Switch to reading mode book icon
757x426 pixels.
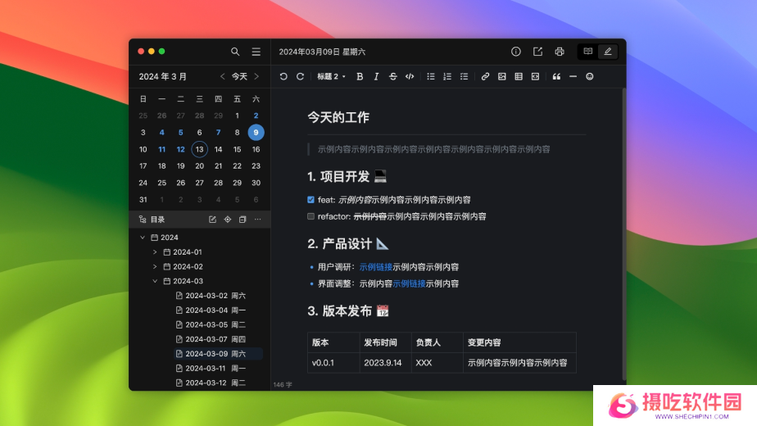pyautogui.click(x=587, y=52)
